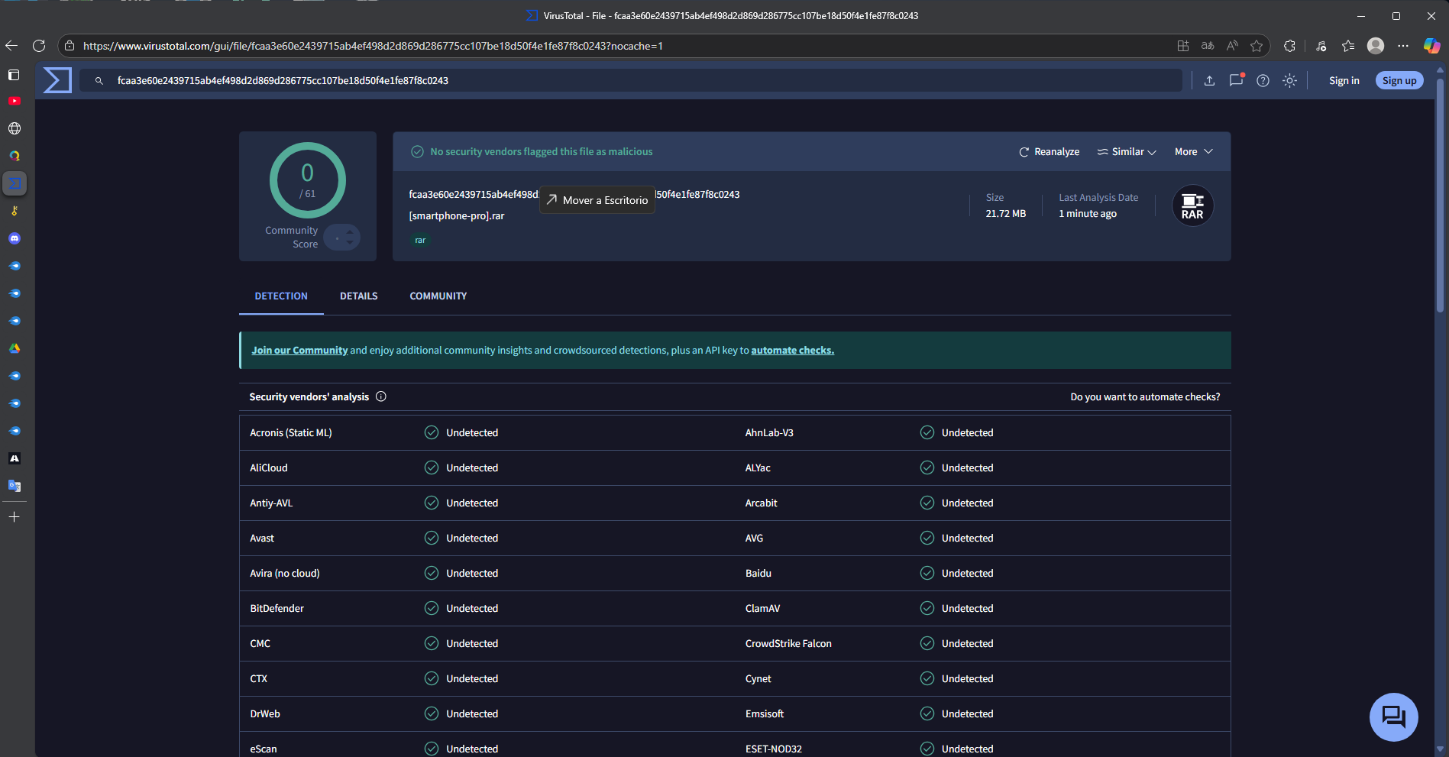Click the 'No security vendors flagged' status message
Screen dimensions: 1449x757
[x=542, y=152]
